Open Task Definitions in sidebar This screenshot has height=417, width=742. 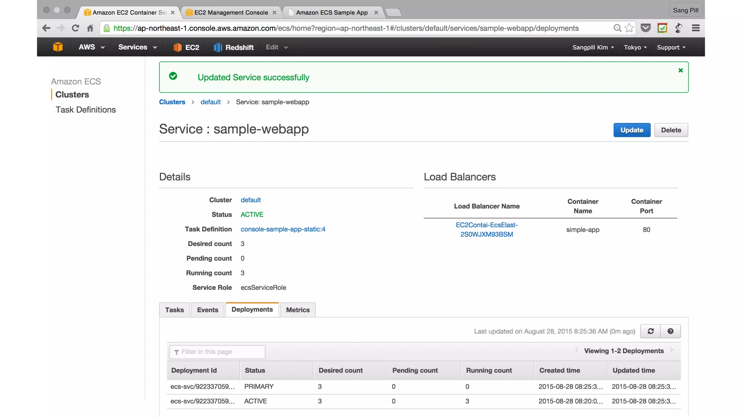(86, 110)
